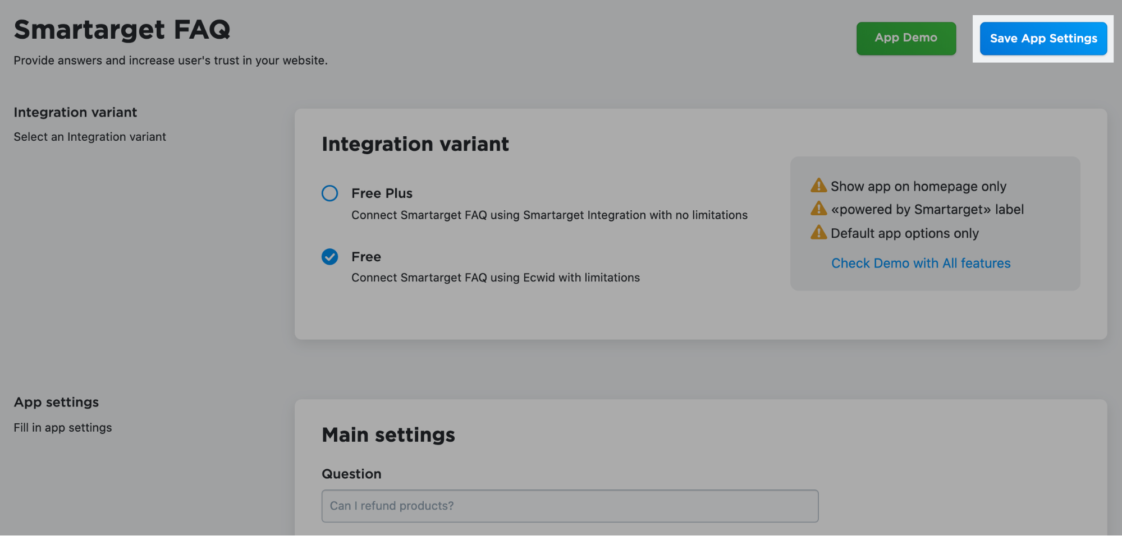Click the Free Plus label text
Screen dimensions: 1122x536
point(382,193)
